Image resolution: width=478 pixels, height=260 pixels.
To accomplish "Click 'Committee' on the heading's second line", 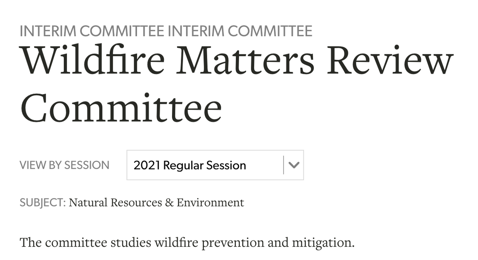I will pyautogui.click(x=121, y=108).
